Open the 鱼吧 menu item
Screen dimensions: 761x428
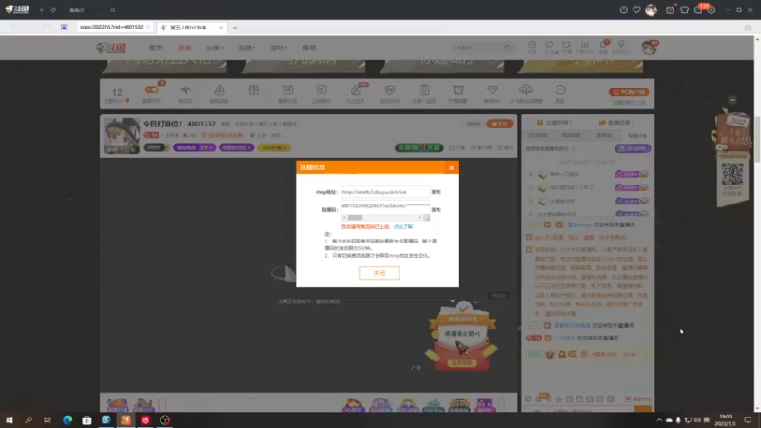point(309,49)
